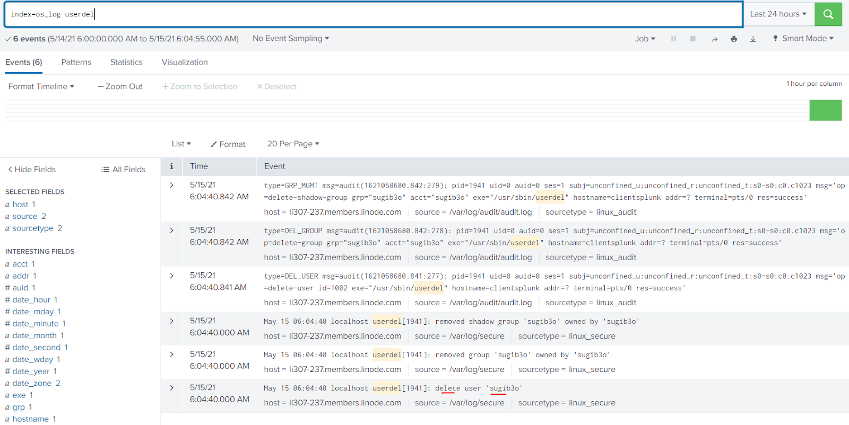The image size is (849, 425).
Task: Click sourcetype linux_audit in GRP_MGMT event
Action: pyautogui.click(x=616, y=212)
